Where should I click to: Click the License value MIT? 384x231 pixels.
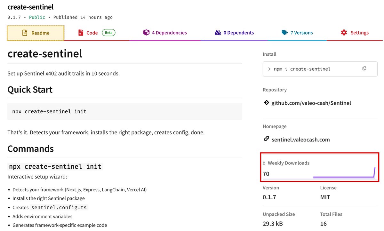click(x=325, y=197)
